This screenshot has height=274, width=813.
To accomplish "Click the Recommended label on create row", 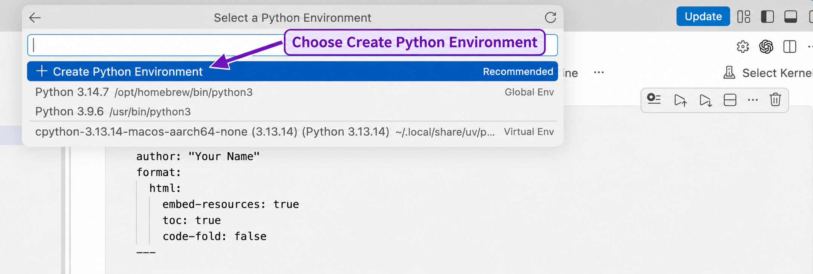I will pyautogui.click(x=518, y=71).
